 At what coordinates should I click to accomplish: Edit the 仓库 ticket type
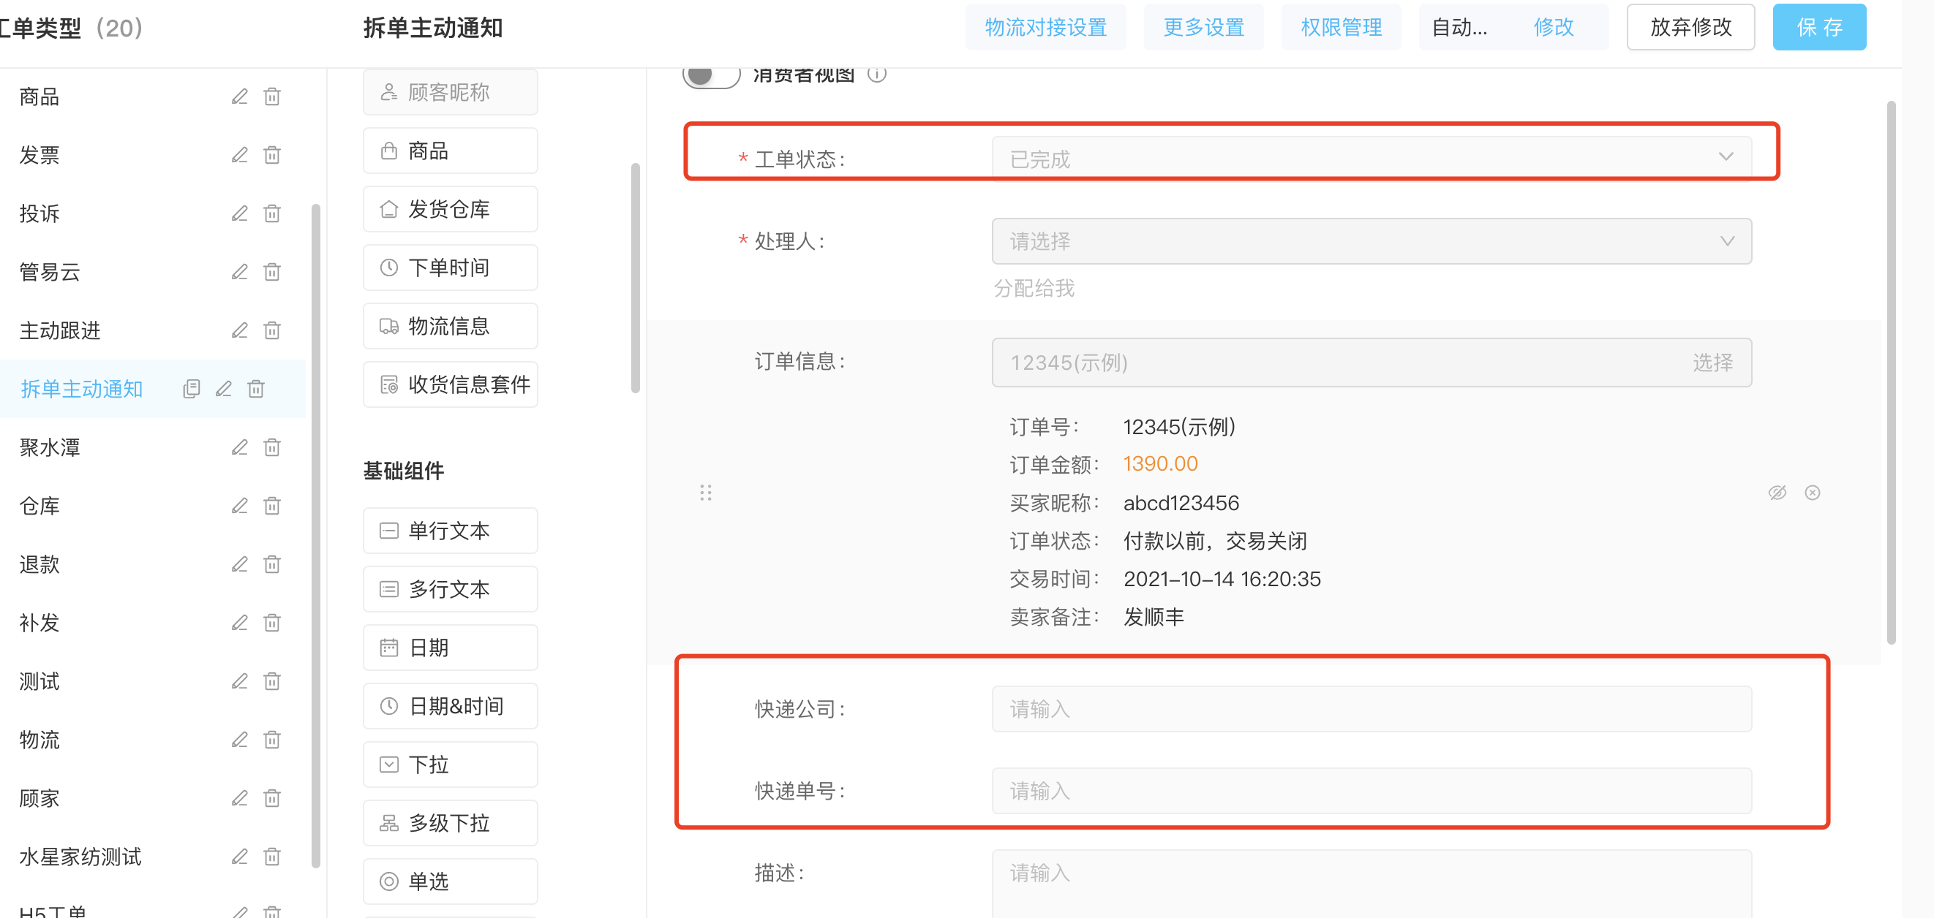[239, 507]
